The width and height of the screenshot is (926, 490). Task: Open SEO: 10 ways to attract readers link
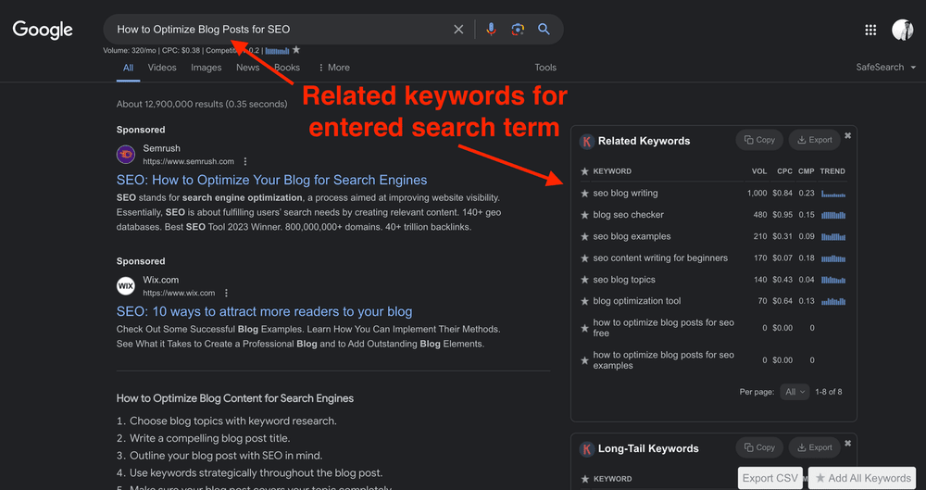point(265,311)
